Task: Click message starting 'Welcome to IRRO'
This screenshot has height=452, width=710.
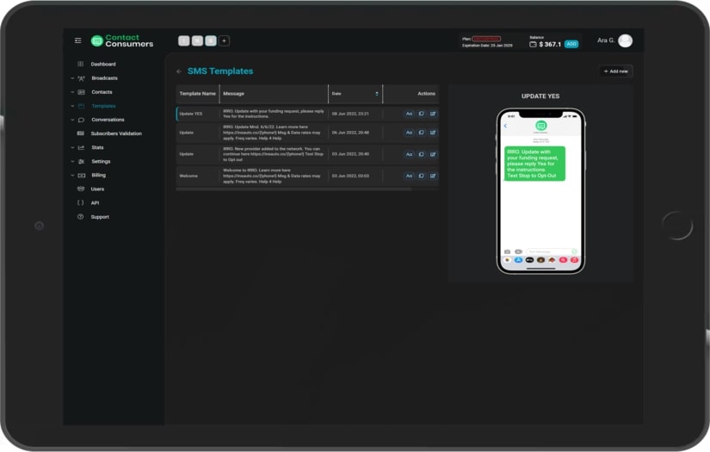Action: tap(272, 176)
